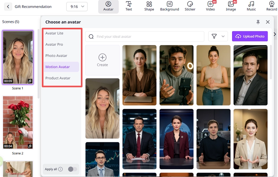Select the Motion Avatar tab

[62, 67]
